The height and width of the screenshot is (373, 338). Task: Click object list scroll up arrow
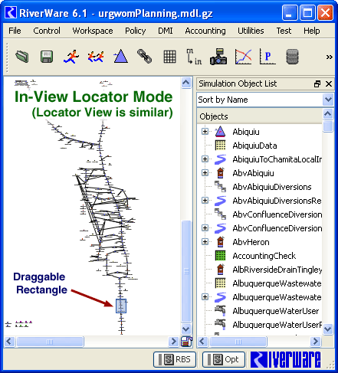tap(328, 113)
